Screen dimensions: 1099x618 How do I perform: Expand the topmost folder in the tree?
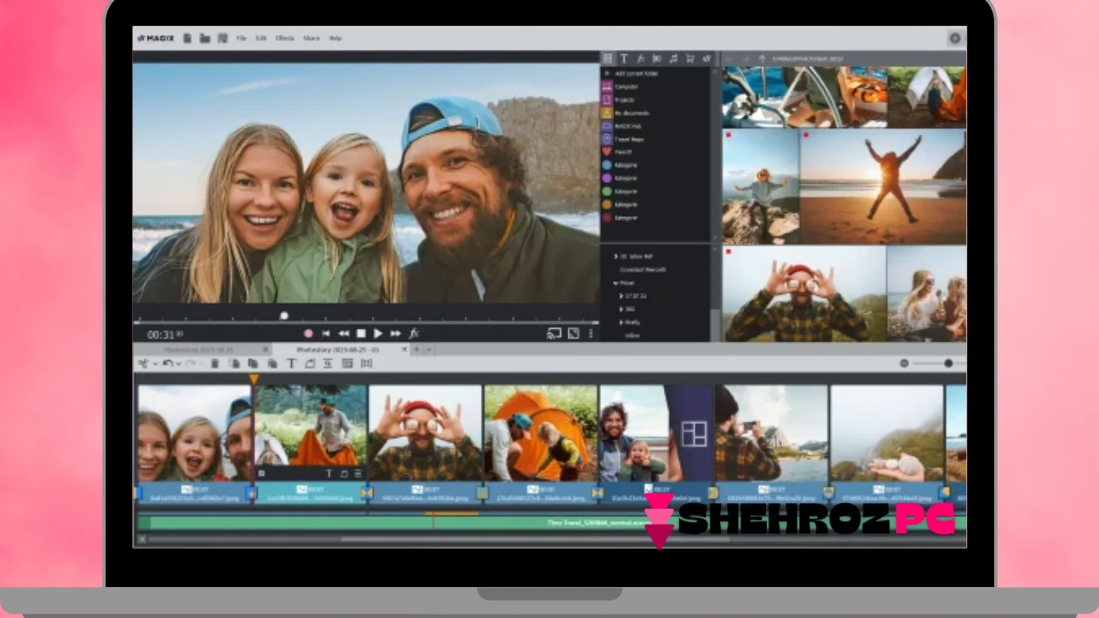pyautogui.click(x=616, y=257)
